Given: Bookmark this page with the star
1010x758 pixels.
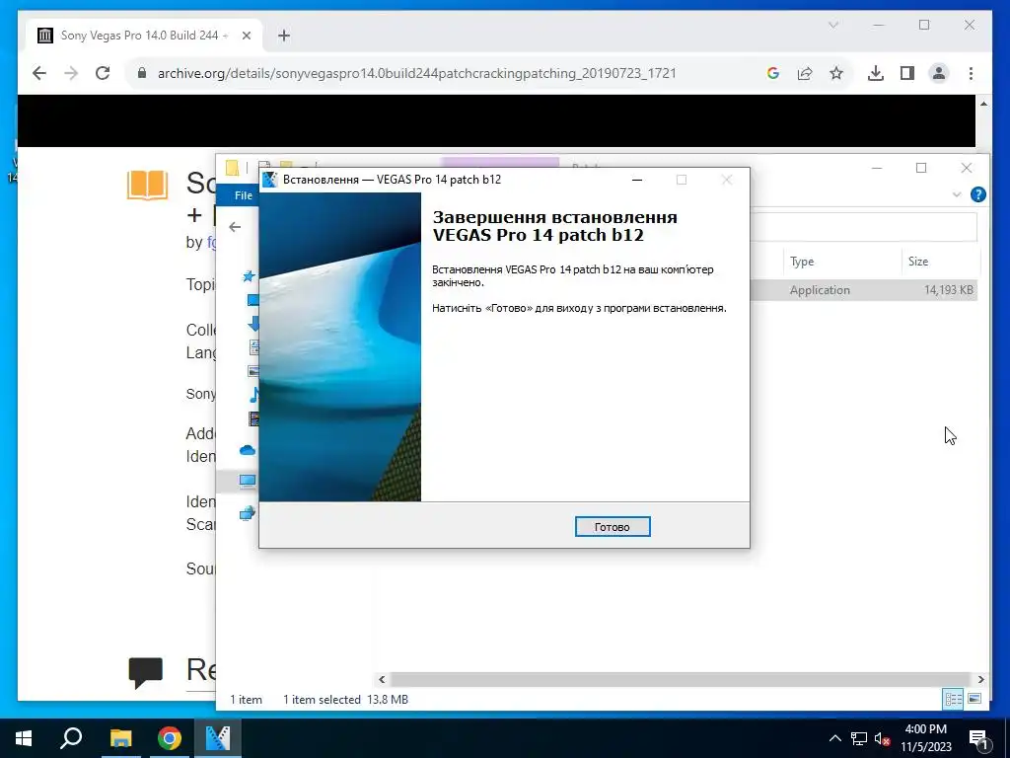Looking at the screenshot, I should [x=836, y=73].
